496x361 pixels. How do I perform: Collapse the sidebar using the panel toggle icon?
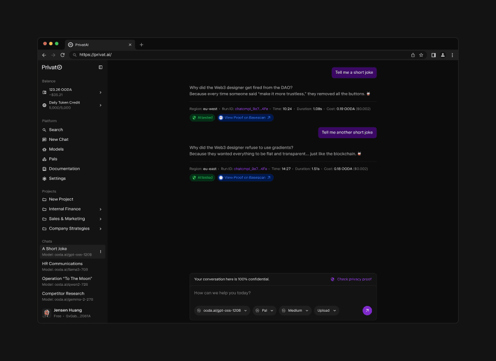[100, 67]
